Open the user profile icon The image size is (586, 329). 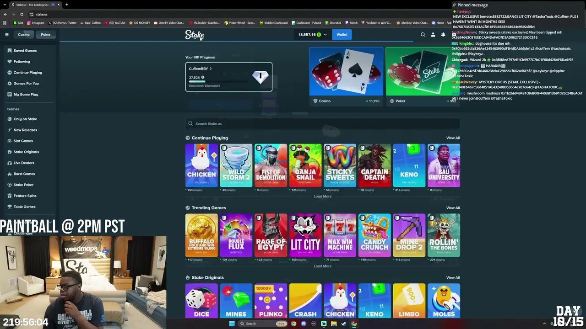[x=433, y=35]
